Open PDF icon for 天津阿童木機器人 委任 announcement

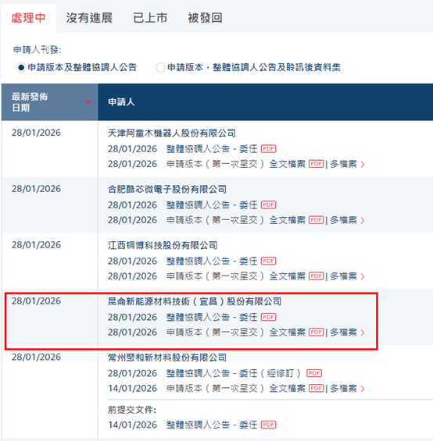coord(269,148)
